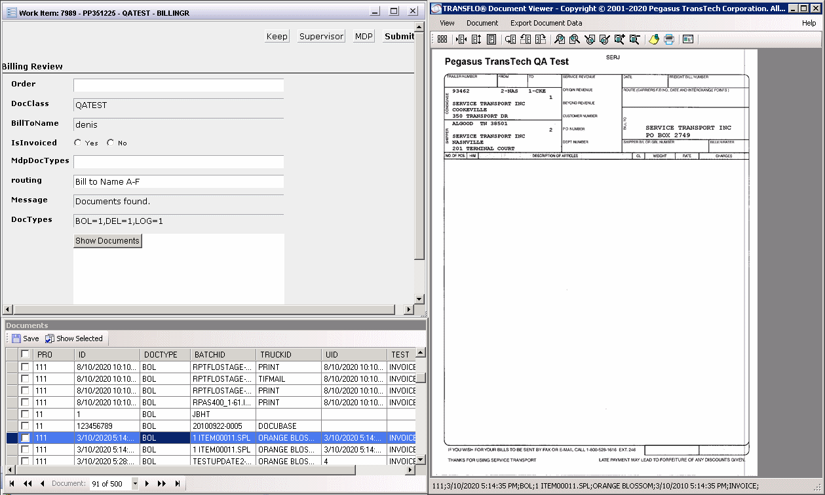
Task: Click the double-left arrow page back
Action: 28,484
